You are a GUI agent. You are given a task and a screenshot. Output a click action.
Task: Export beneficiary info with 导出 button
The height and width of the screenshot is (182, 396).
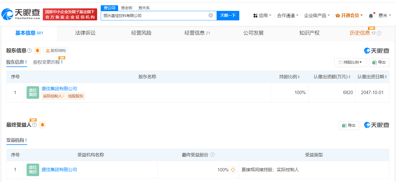(x=349, y=126)
